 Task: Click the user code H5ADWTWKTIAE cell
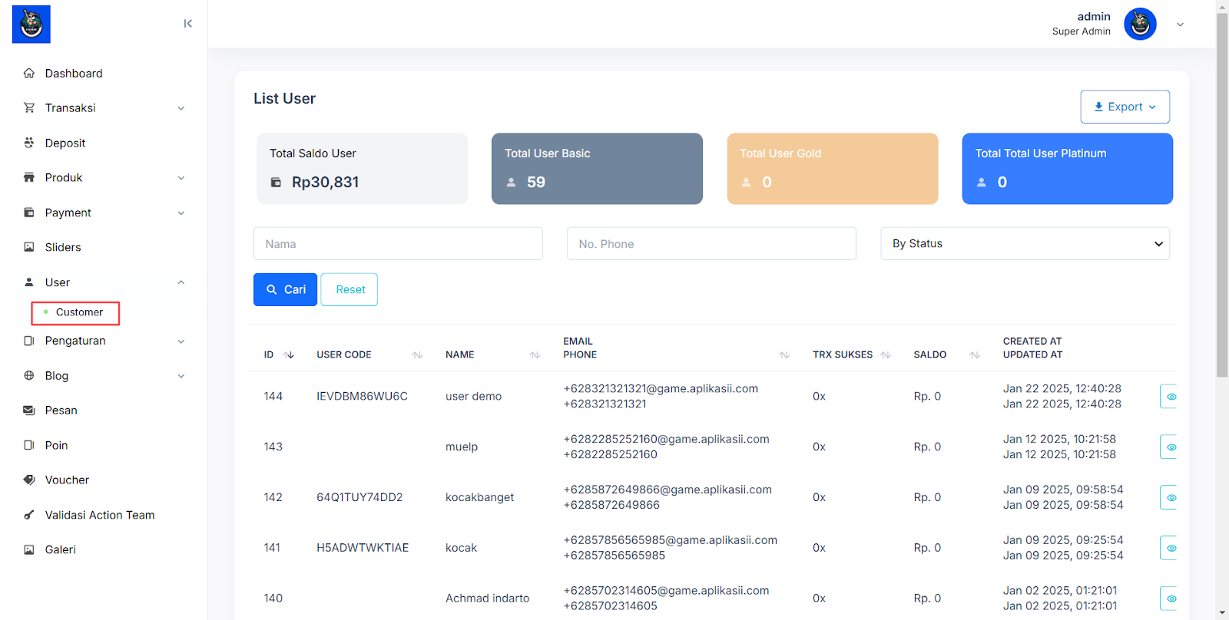pos(363,548)
